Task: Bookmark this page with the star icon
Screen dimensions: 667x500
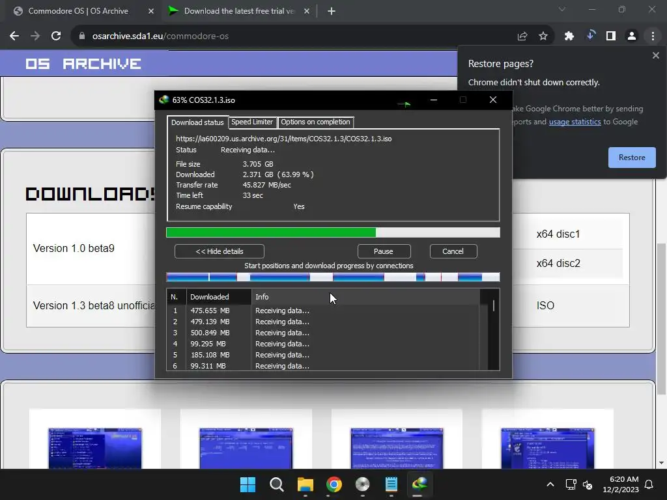Action: pyautogui.click(x=543, y=36)
